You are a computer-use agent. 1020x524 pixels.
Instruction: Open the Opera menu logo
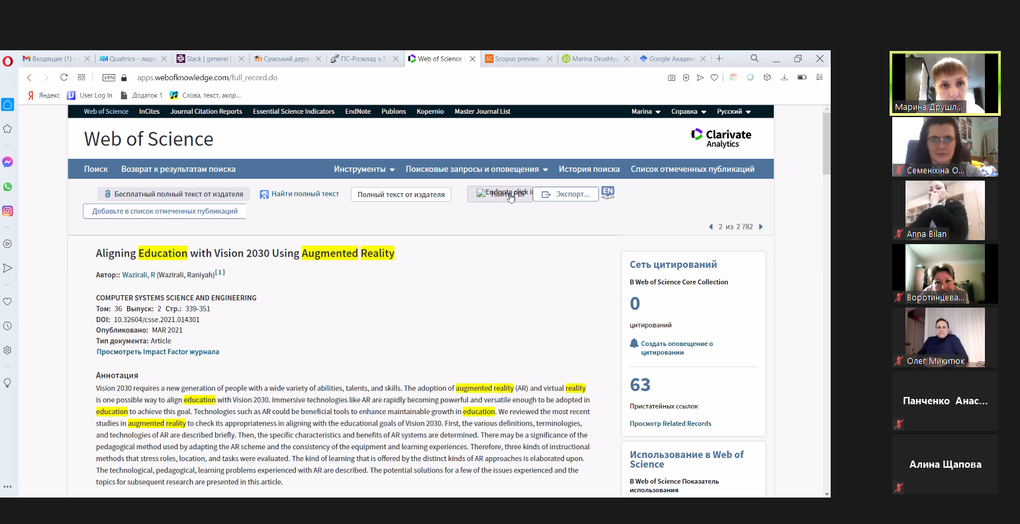tap(7, 61)
